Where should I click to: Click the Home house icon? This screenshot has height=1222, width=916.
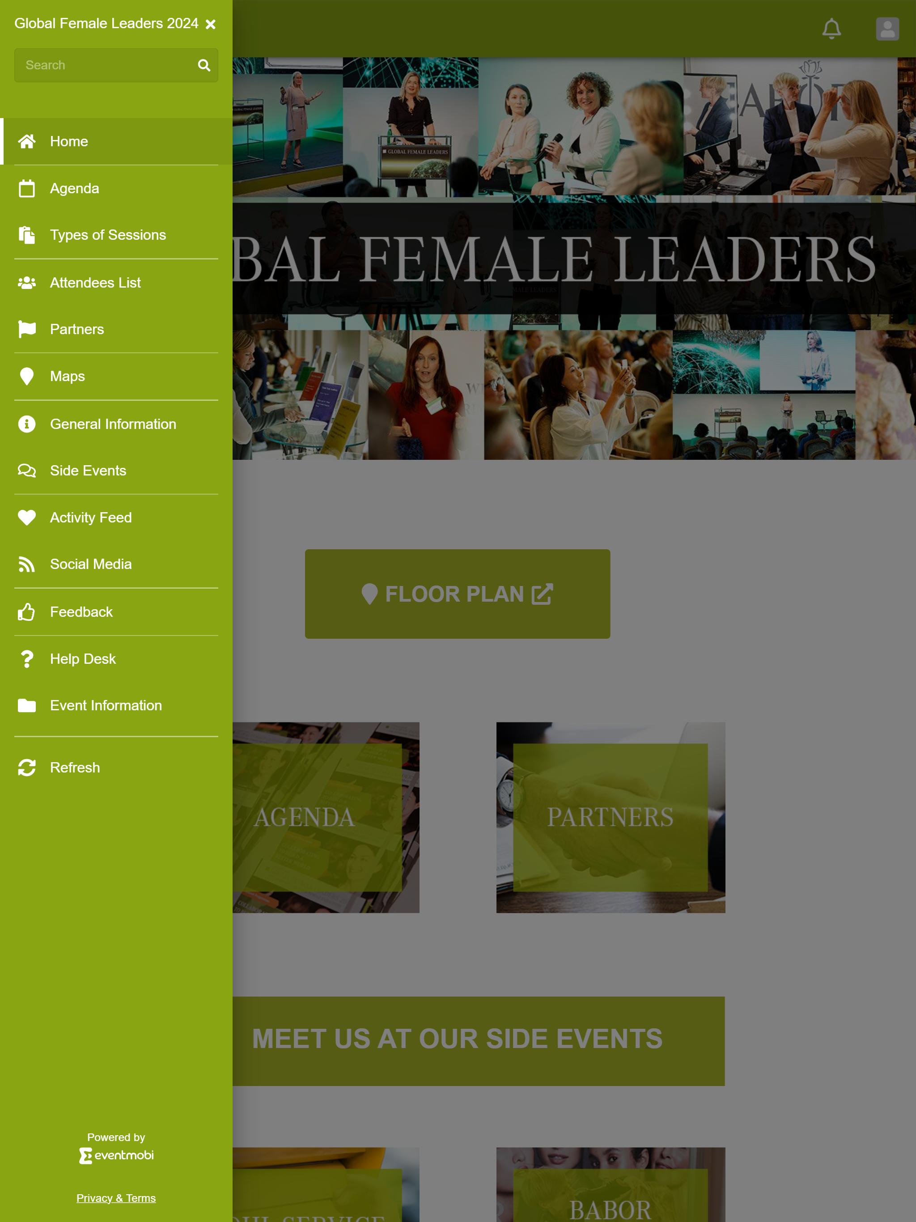pos(26,141)
